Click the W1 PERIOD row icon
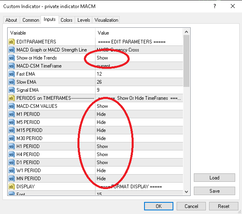242x214 pixels. 12,171
